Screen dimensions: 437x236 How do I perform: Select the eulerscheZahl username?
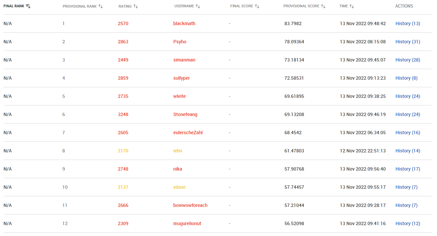pyautogui.click(x=188, y=133)
